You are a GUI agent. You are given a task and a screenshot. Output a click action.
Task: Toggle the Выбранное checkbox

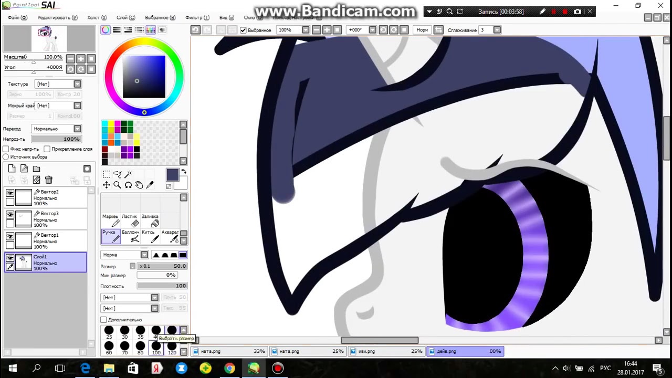[243, 30]
